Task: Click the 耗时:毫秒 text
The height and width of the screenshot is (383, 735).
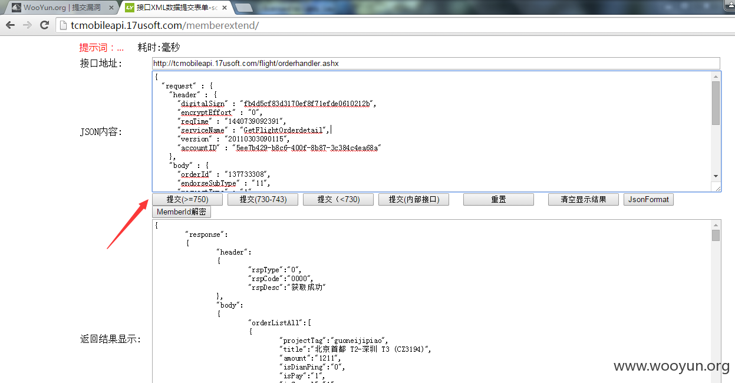Action: pos(159,47)
